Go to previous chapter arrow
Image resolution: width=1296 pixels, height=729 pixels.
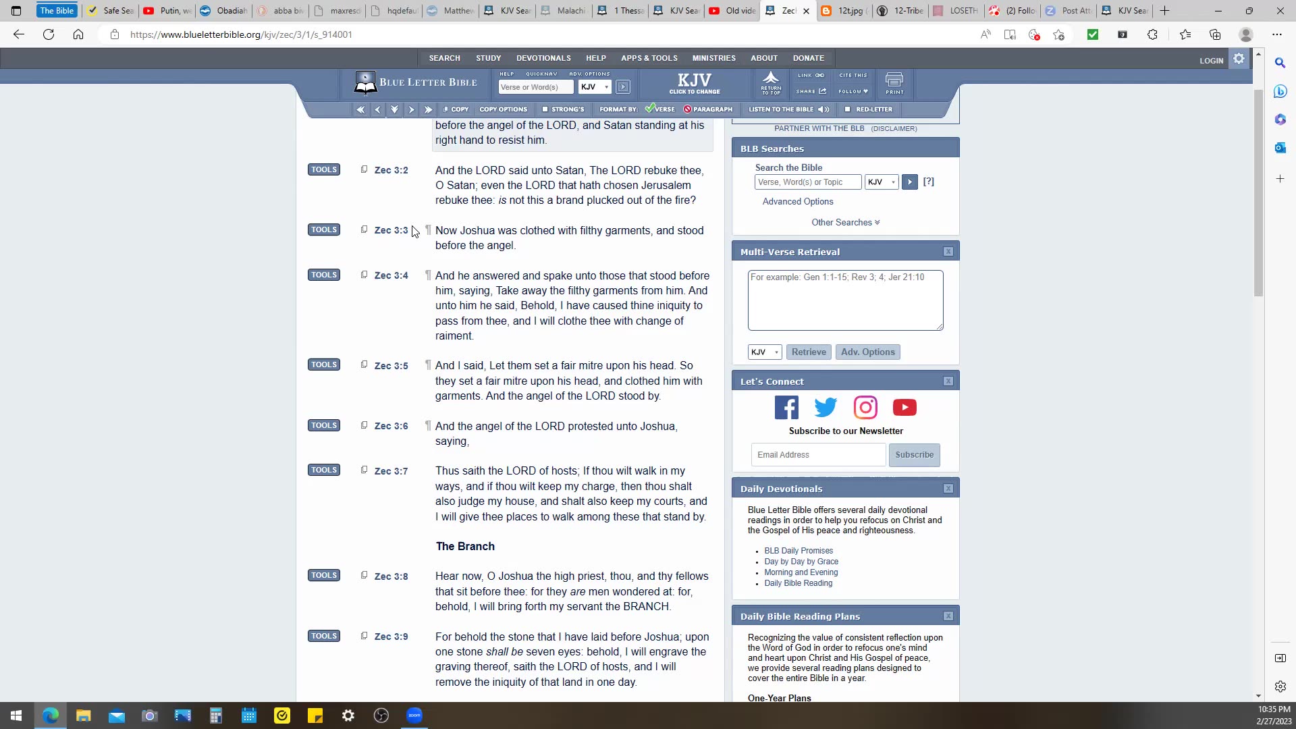pyautogui.click(x=377, y=109)
